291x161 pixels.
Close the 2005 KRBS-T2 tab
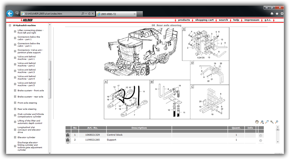pos(134,14)
